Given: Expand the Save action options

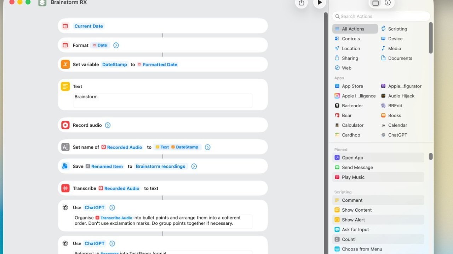Looking at the screenshot, I should 194,167.
